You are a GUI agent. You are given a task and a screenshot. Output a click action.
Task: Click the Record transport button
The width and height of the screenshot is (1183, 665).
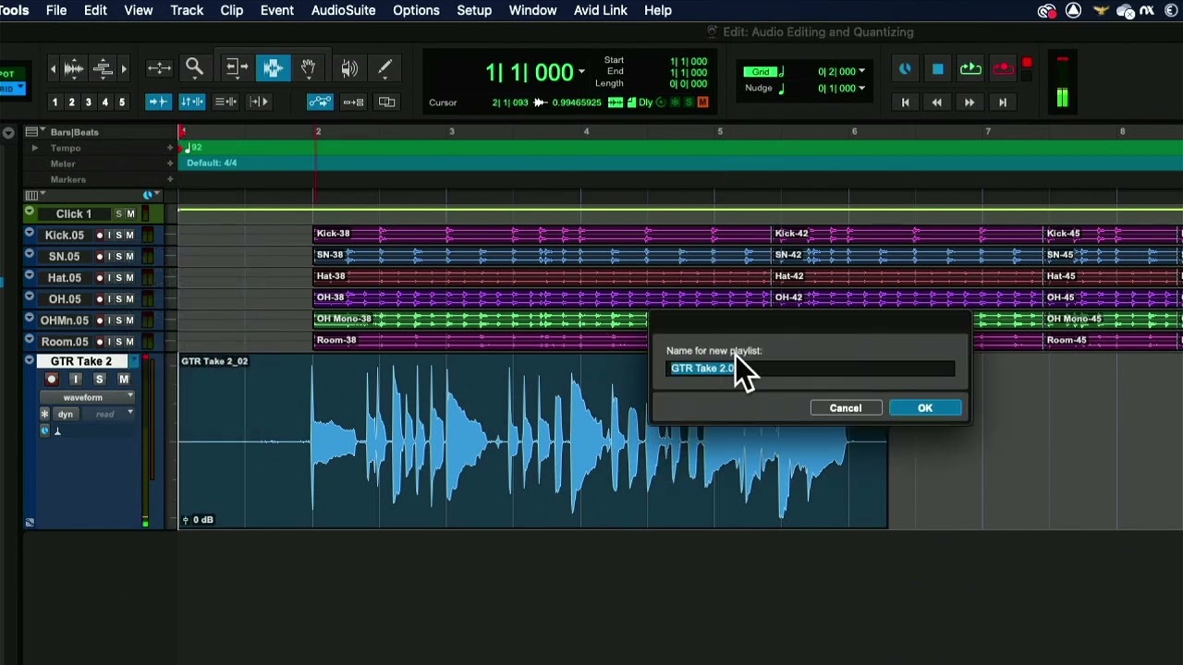coord(1003,68)
